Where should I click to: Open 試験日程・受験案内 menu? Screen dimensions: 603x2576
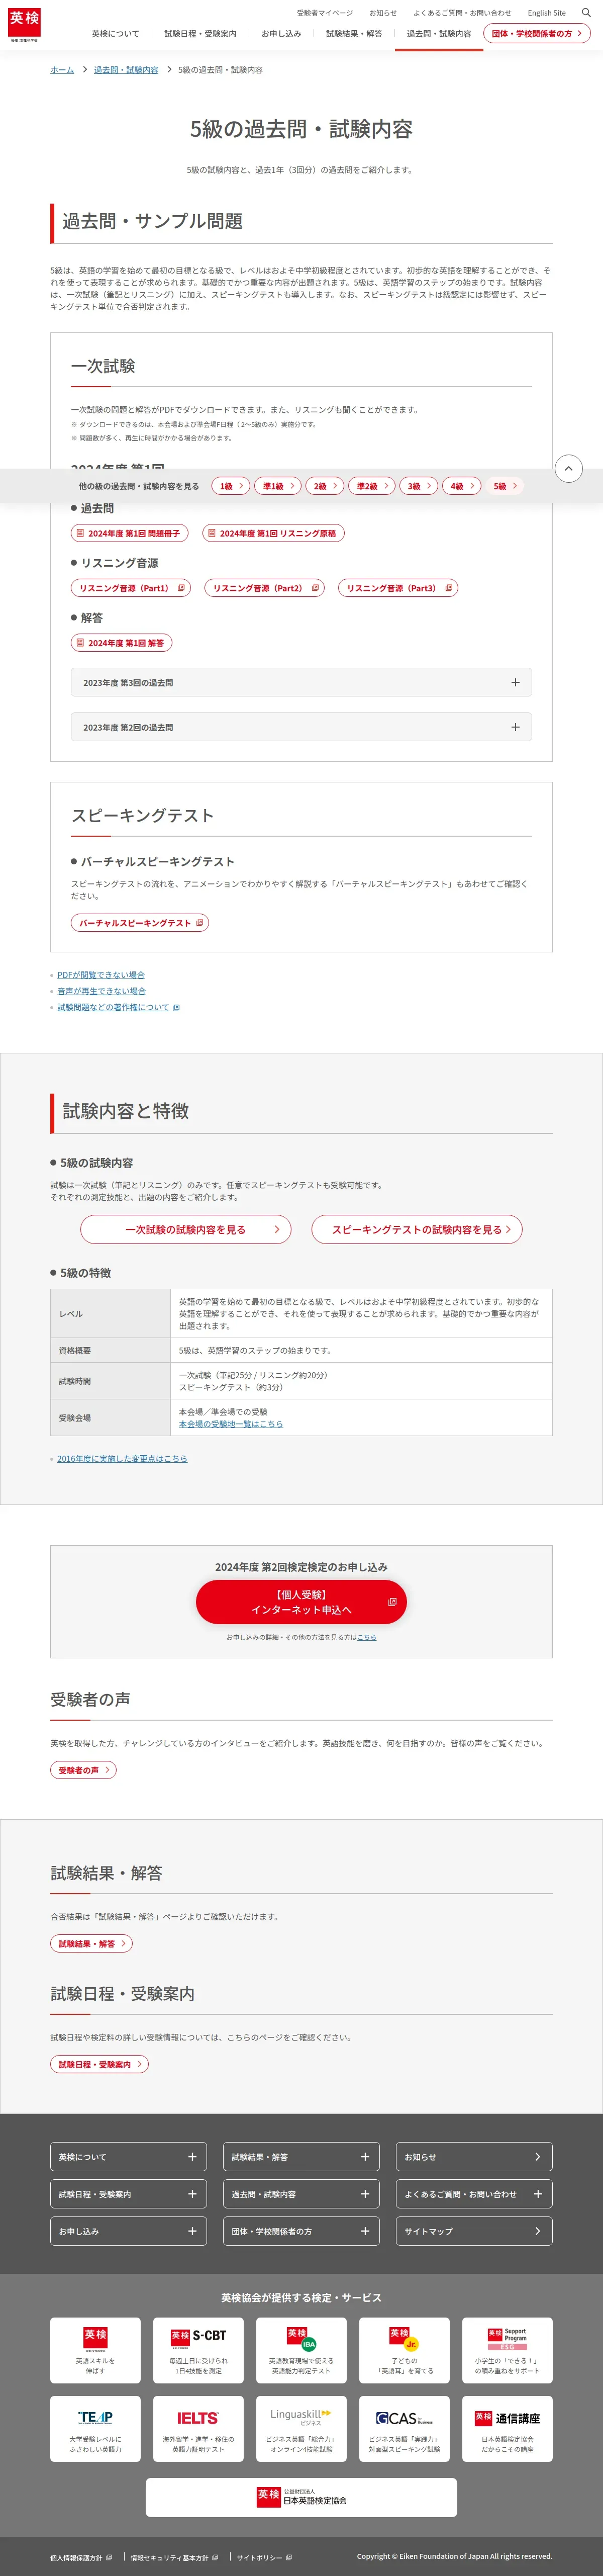(x=200, y=34)
